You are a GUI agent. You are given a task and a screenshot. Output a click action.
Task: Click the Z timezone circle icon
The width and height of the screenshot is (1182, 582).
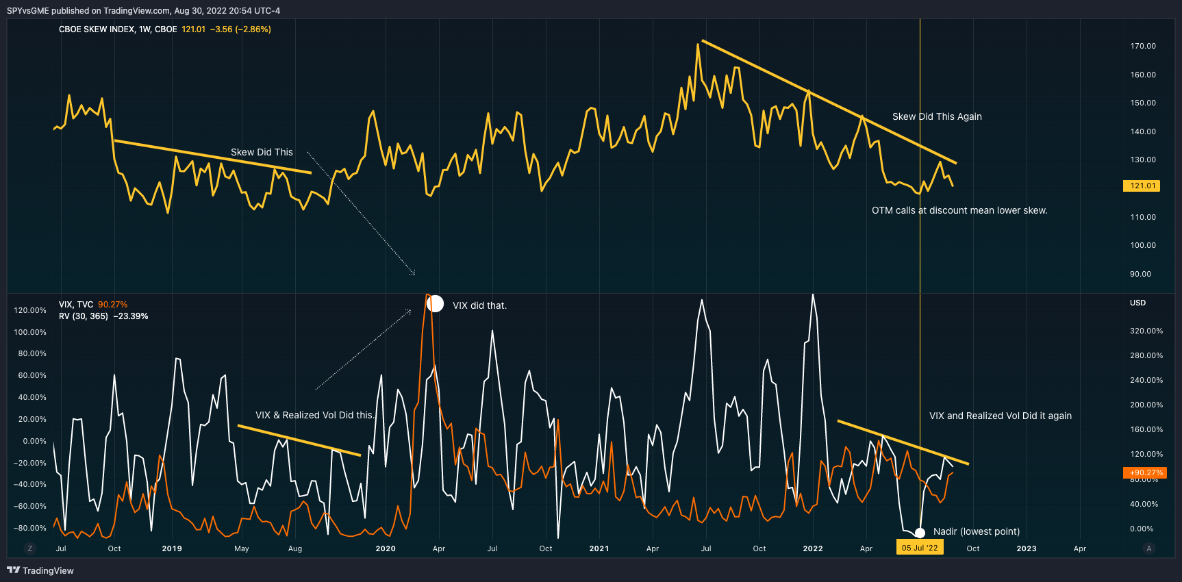(29, 548)
